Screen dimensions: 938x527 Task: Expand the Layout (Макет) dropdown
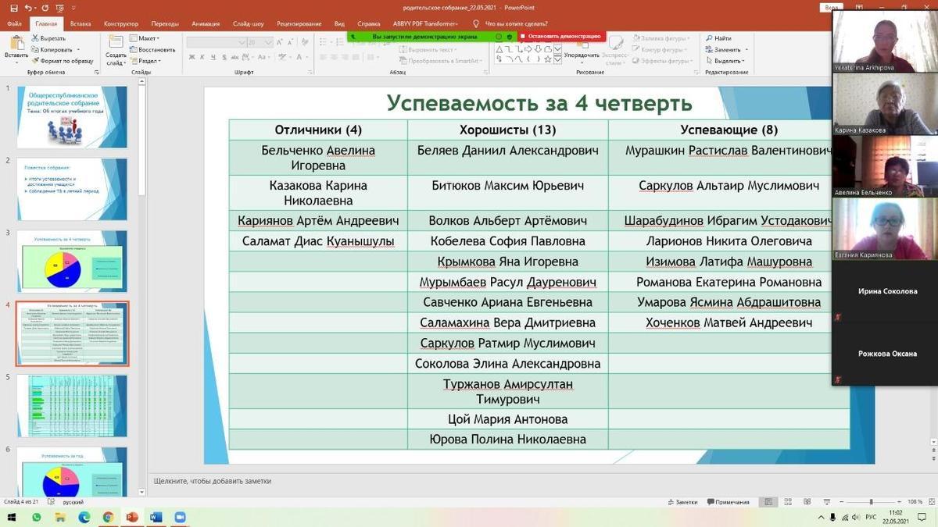148,38
